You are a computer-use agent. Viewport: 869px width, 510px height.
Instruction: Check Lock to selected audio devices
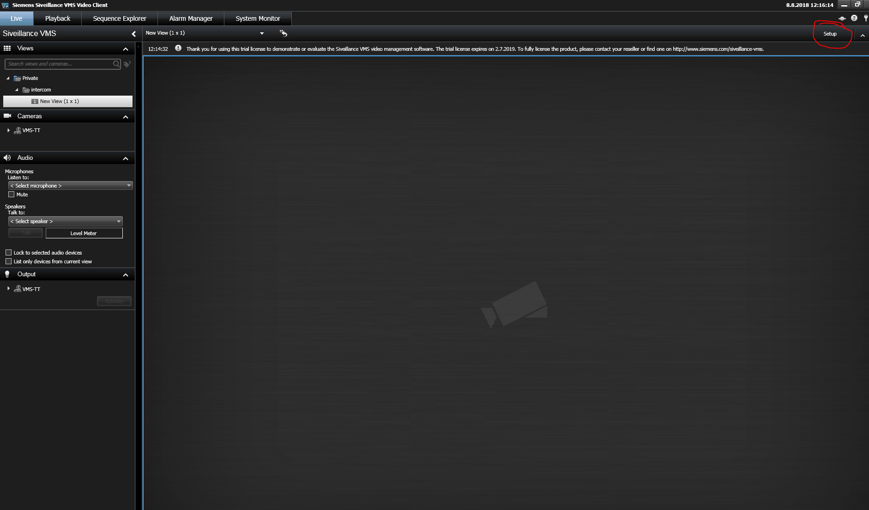(9, 253)
